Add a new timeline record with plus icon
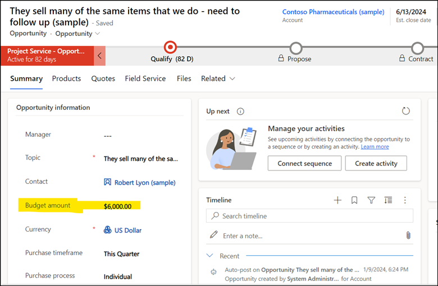438x286 pixels. 337,200
